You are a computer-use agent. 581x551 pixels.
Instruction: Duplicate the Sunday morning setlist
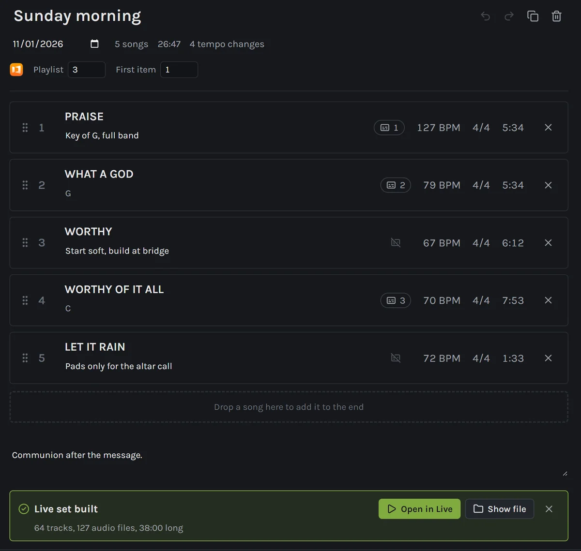(x=533, y=16)
